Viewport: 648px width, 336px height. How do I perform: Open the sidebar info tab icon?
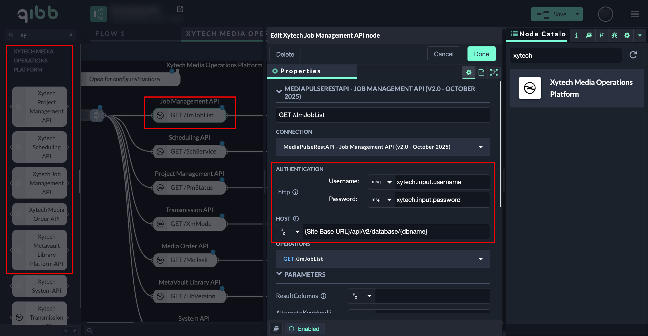click(x=576, y=35)
